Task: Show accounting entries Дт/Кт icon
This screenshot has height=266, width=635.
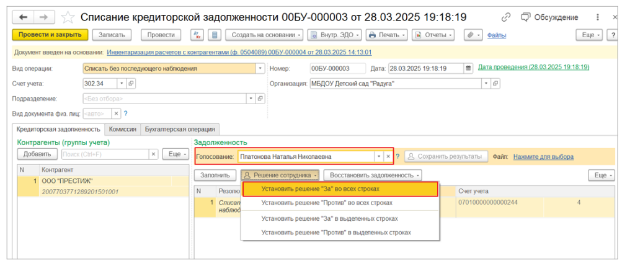Action: 197,35
